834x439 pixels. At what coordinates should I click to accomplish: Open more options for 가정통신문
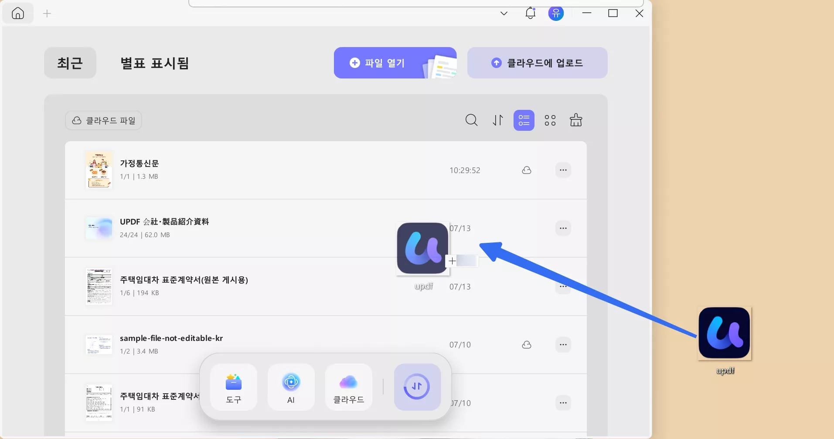[563, 170]
